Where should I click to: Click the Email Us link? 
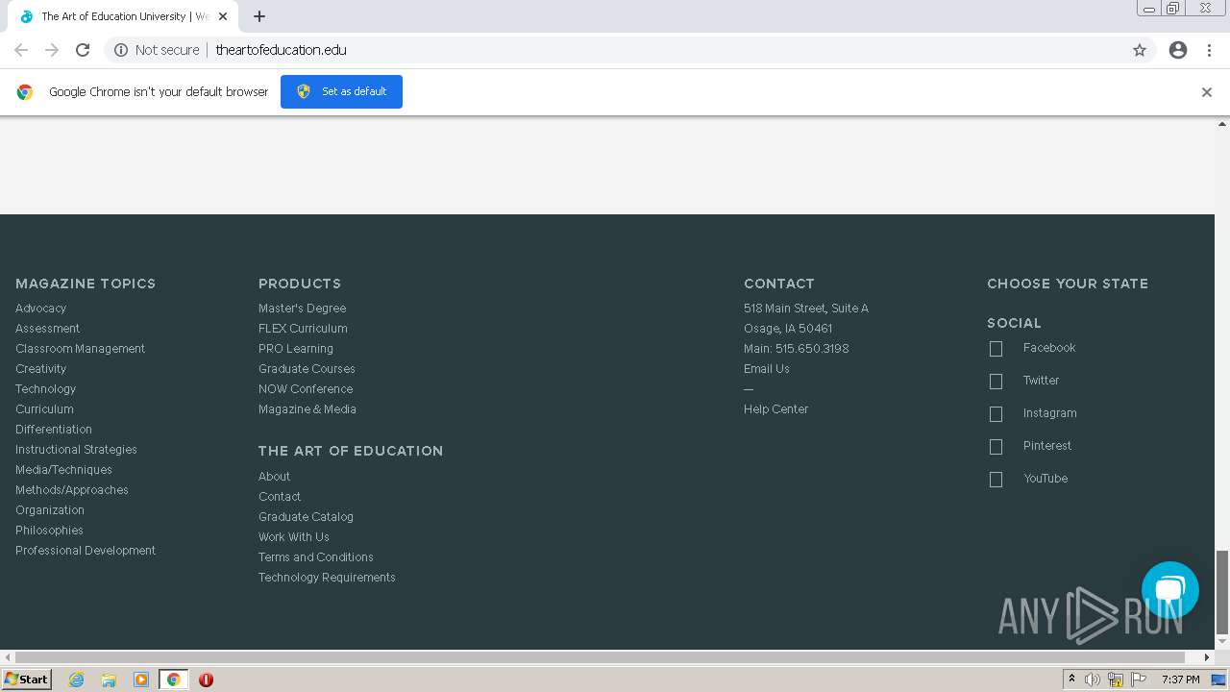coord(767,369)
